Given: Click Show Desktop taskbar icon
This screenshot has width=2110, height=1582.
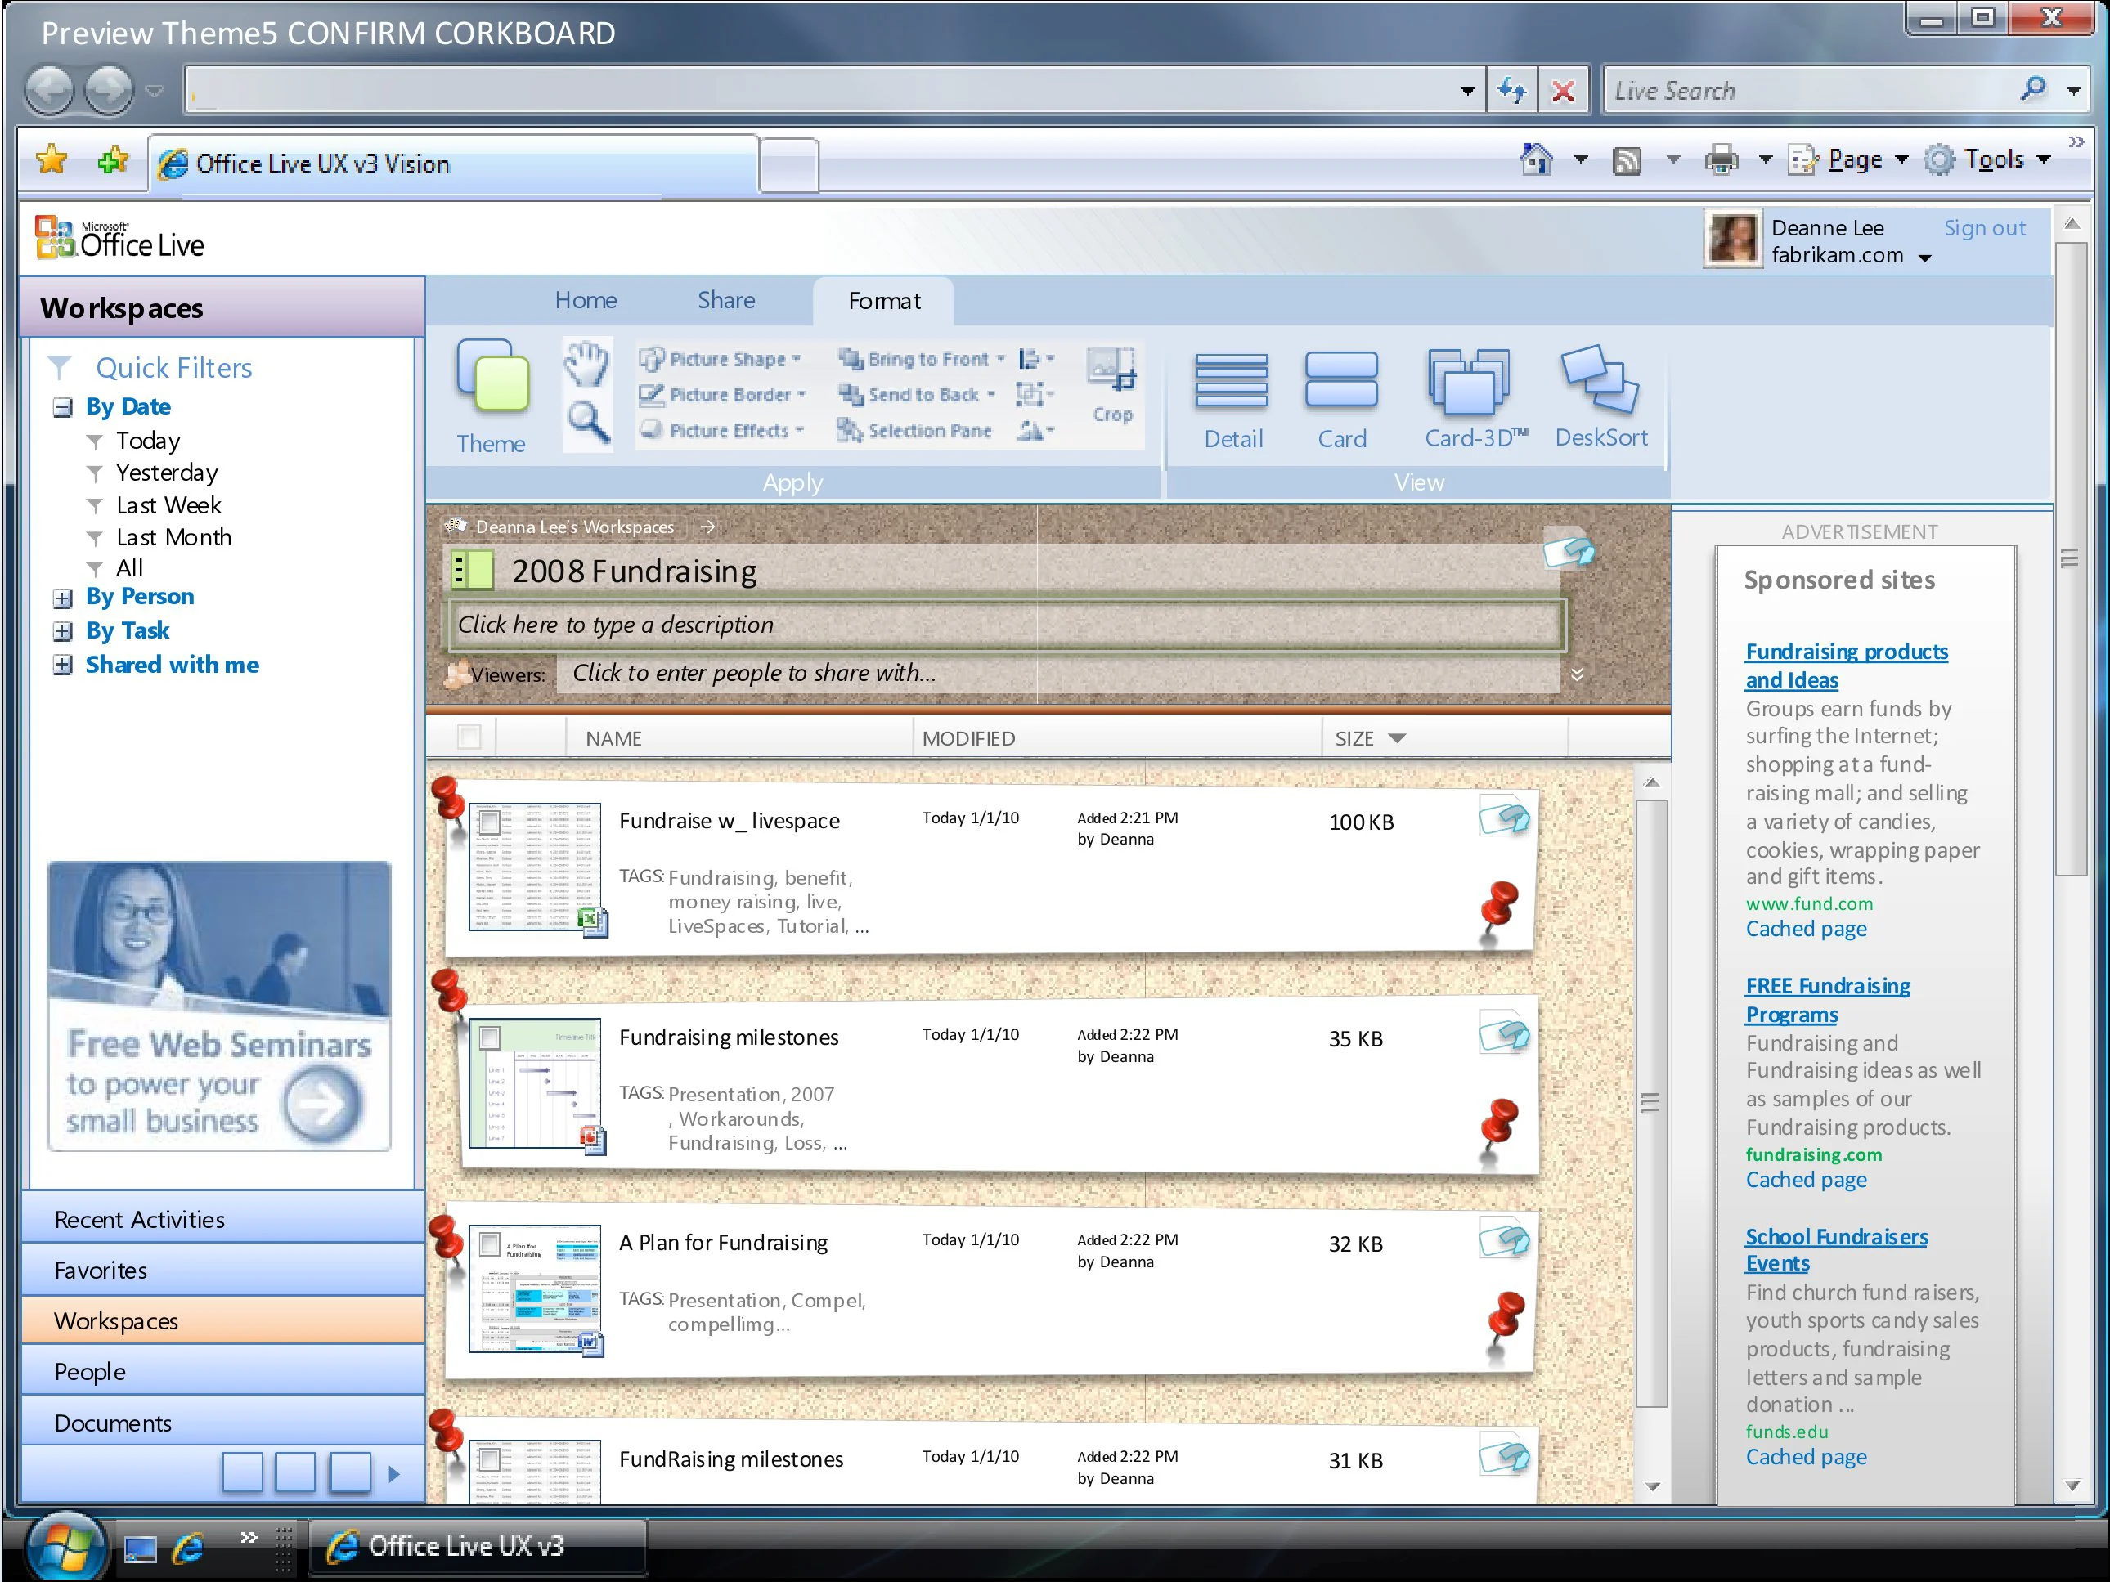Looking at the screenshot, I should click(140, 1549).
